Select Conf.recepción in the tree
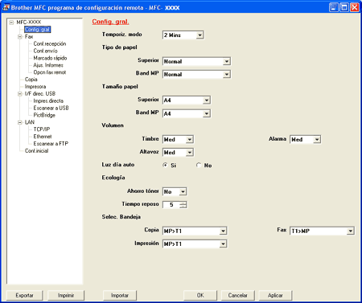The image size is (362, 303). click(x=50, y=43)
